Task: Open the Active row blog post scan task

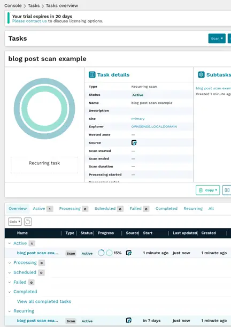Action: (x=37, y=253)
